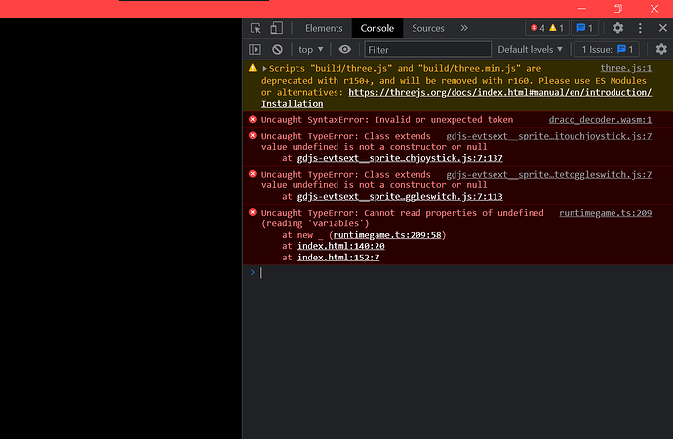
Task: Show the console sidebar
Action: [255, 50]
